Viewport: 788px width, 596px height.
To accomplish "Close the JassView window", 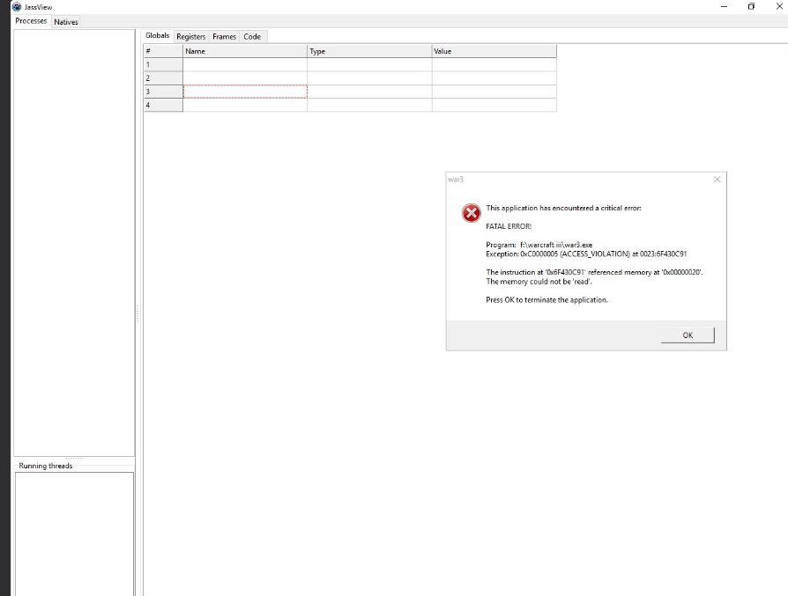I will click(x=779, y=6).
